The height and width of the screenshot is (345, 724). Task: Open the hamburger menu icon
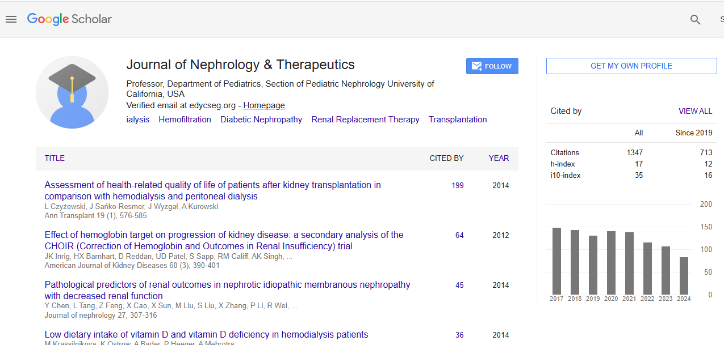[x=11, y=19]
